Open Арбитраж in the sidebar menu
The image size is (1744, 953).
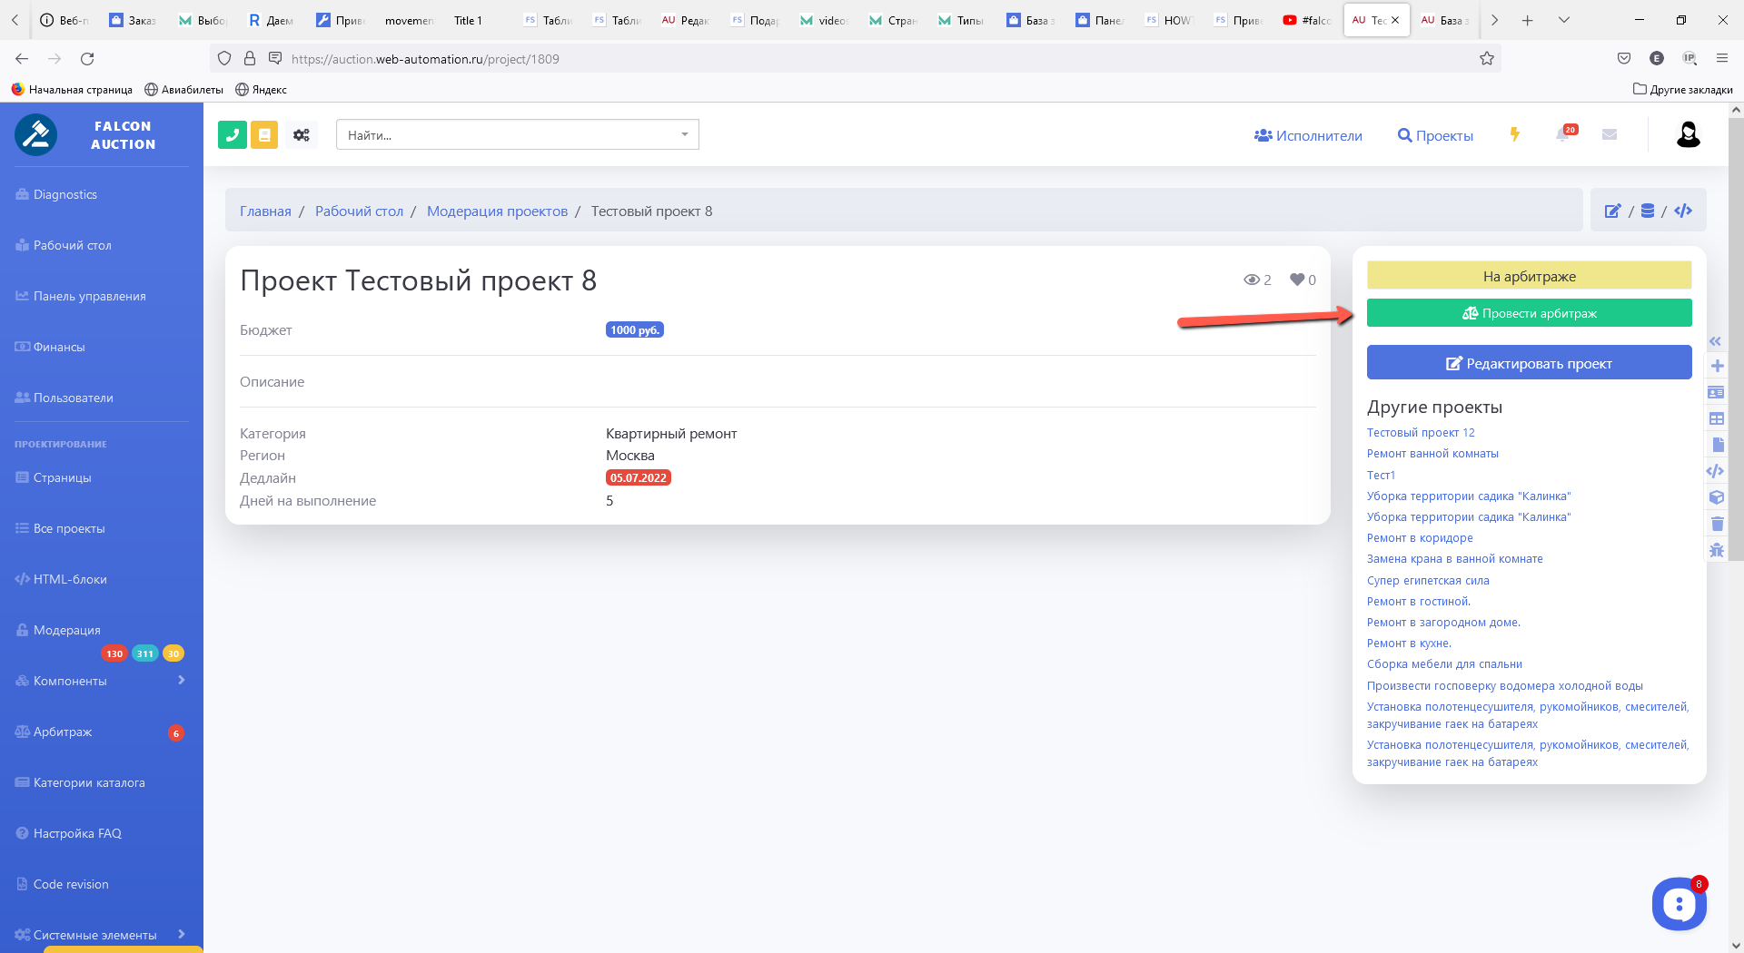tap(63, 732)
